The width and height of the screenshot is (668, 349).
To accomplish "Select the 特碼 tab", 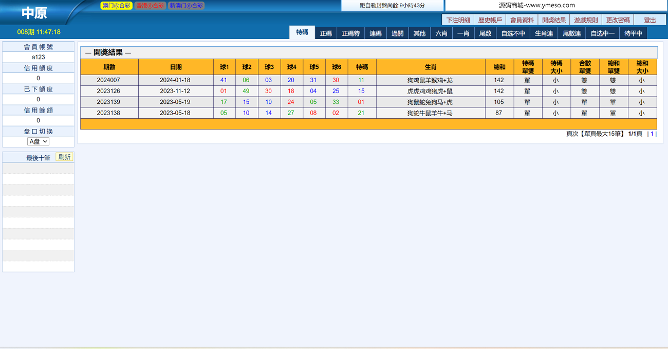I will click(302, 32).
